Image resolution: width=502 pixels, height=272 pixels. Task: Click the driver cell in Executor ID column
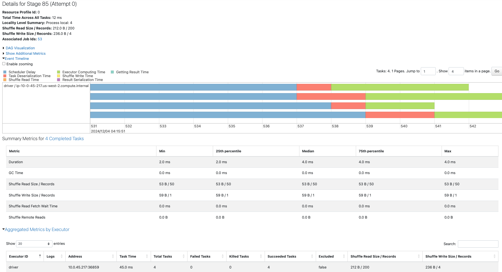(13, 267)
